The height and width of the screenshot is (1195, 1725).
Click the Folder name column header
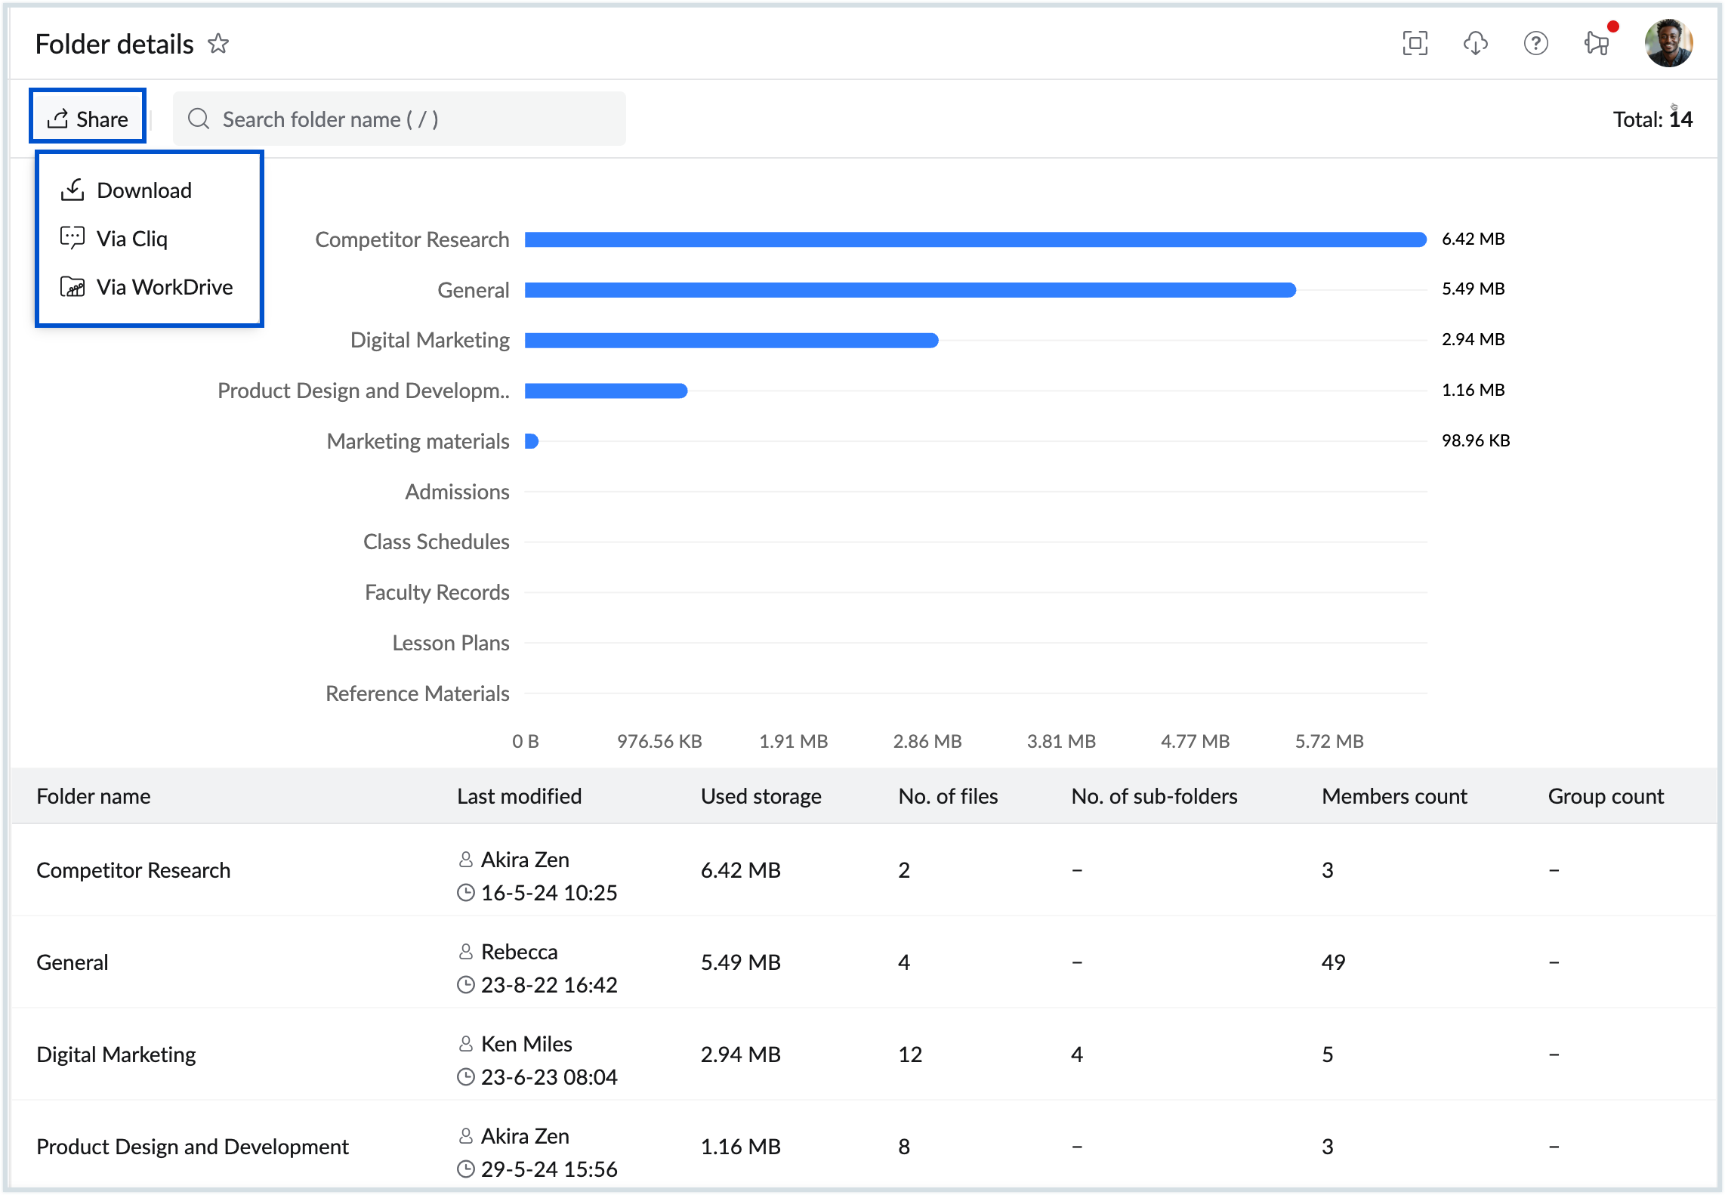pos(94,796)
